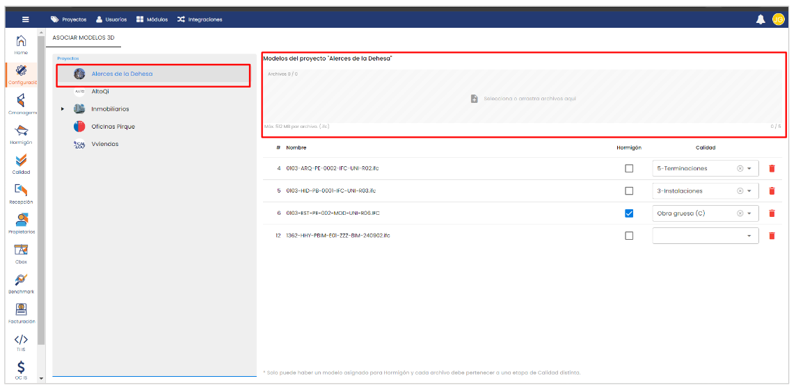Clear the Obra gruesa (C) selection
This screenshot has width=796, height=390.
coord(740,213)
